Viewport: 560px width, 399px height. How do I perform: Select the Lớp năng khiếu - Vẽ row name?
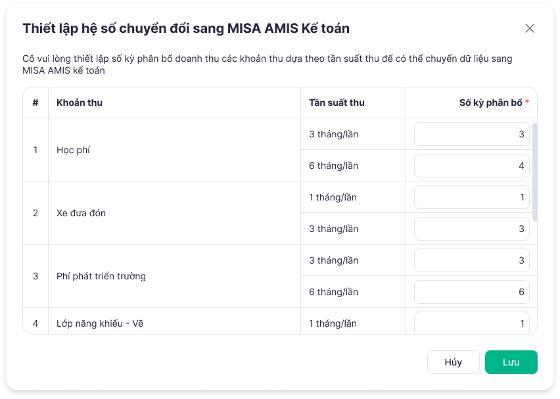tap(99, 323)
